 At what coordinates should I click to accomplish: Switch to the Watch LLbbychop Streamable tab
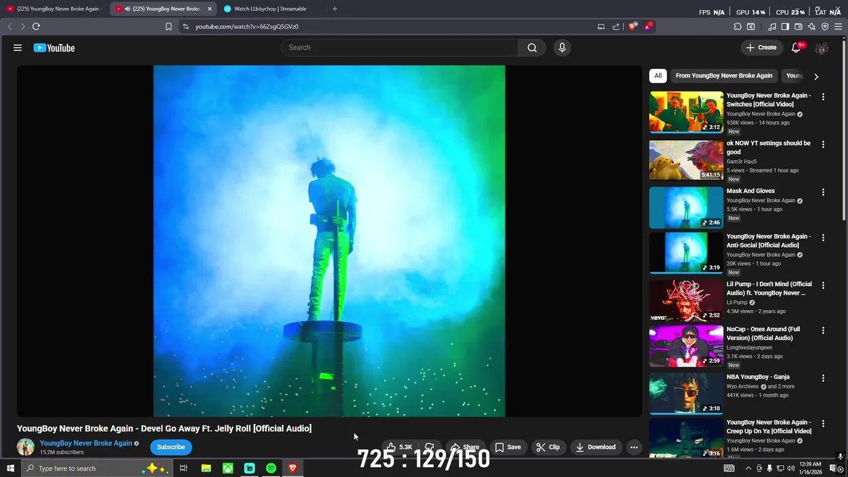tap(270, 9)
